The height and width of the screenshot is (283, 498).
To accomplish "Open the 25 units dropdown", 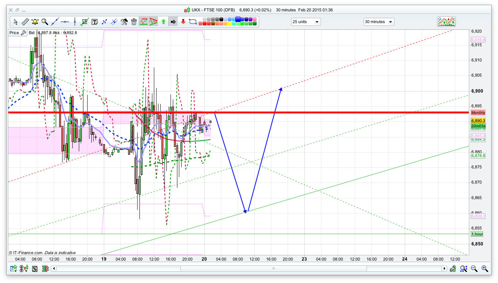I will tap(305, 22).
